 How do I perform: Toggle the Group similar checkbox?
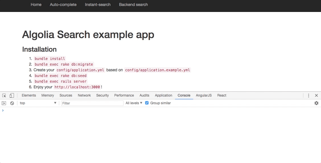pyautogui.click(x=147, y=103)
